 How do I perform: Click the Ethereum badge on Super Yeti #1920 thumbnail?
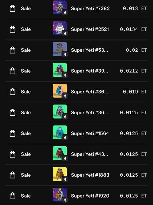65,200
